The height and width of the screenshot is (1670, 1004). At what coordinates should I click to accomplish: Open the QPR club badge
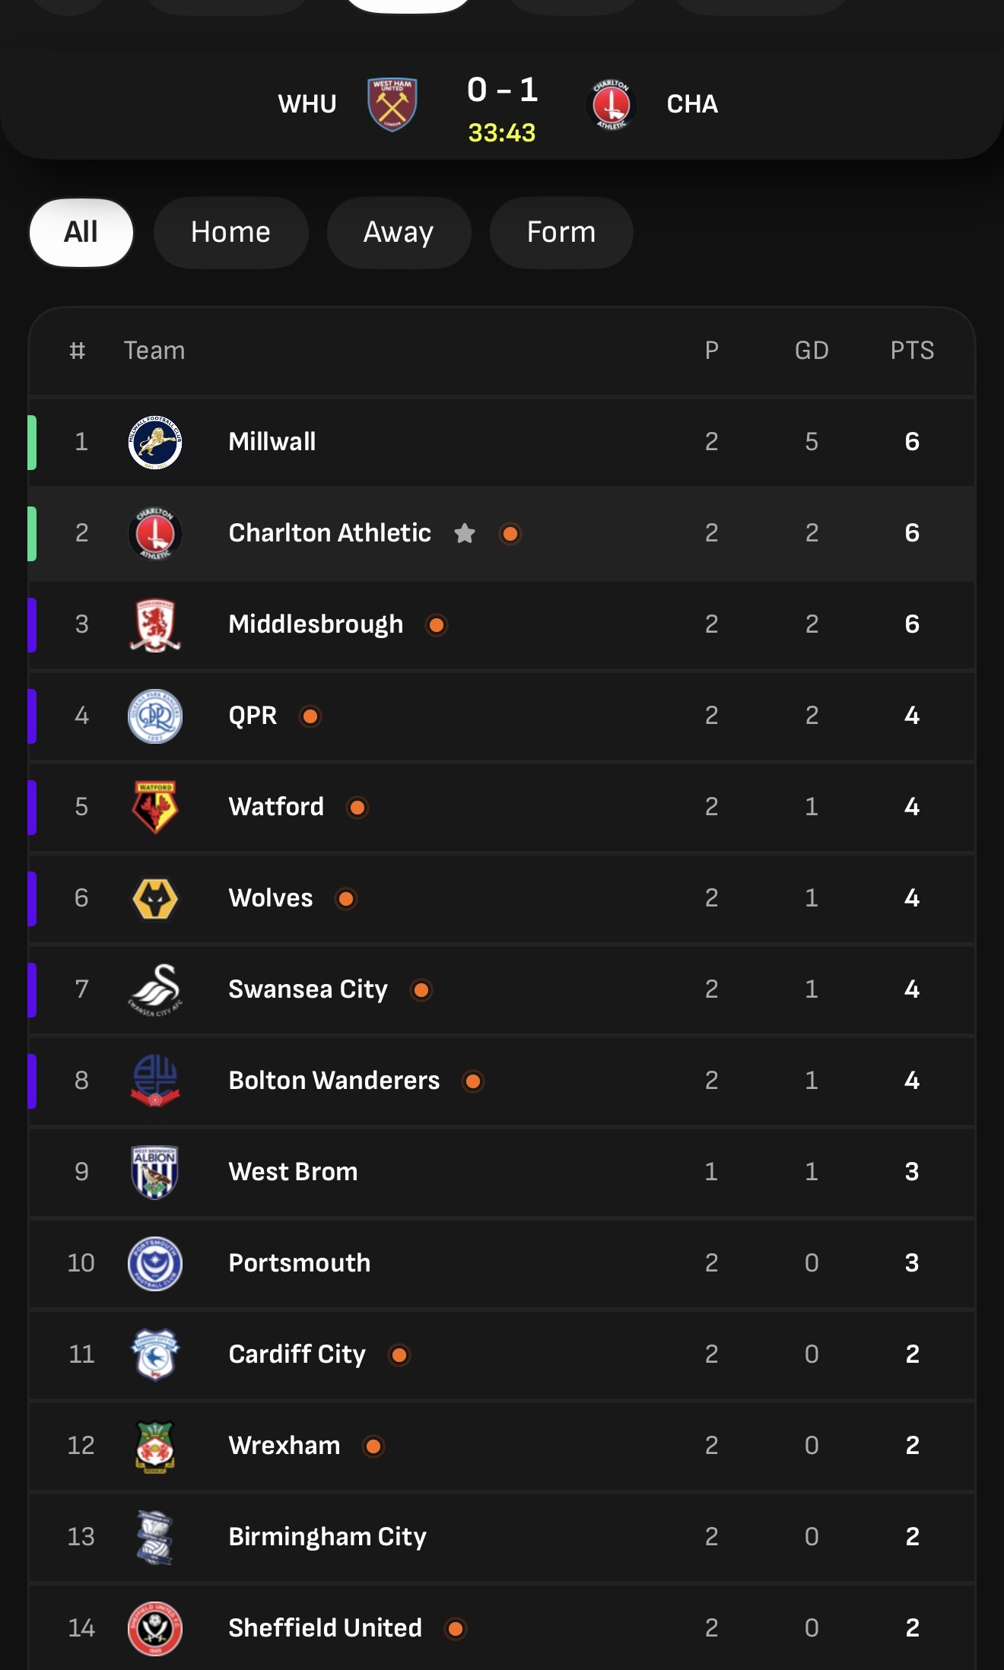(x=155, y=716)
